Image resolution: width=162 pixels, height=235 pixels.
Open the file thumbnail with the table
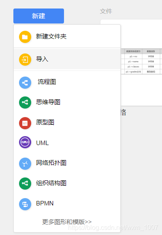tap(141, 63)
